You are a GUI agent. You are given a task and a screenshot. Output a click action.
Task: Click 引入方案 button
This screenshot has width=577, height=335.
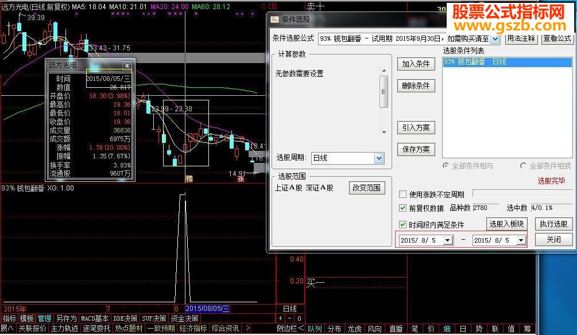coord(416,127)
